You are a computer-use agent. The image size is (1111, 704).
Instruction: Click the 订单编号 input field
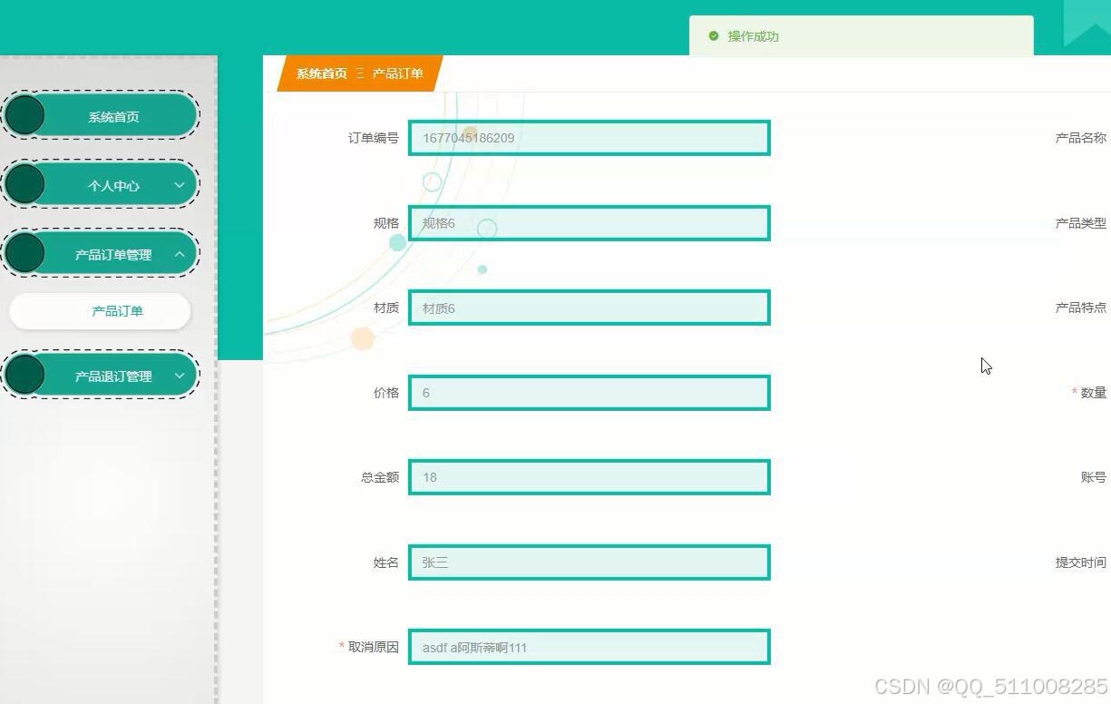(590, 138)
